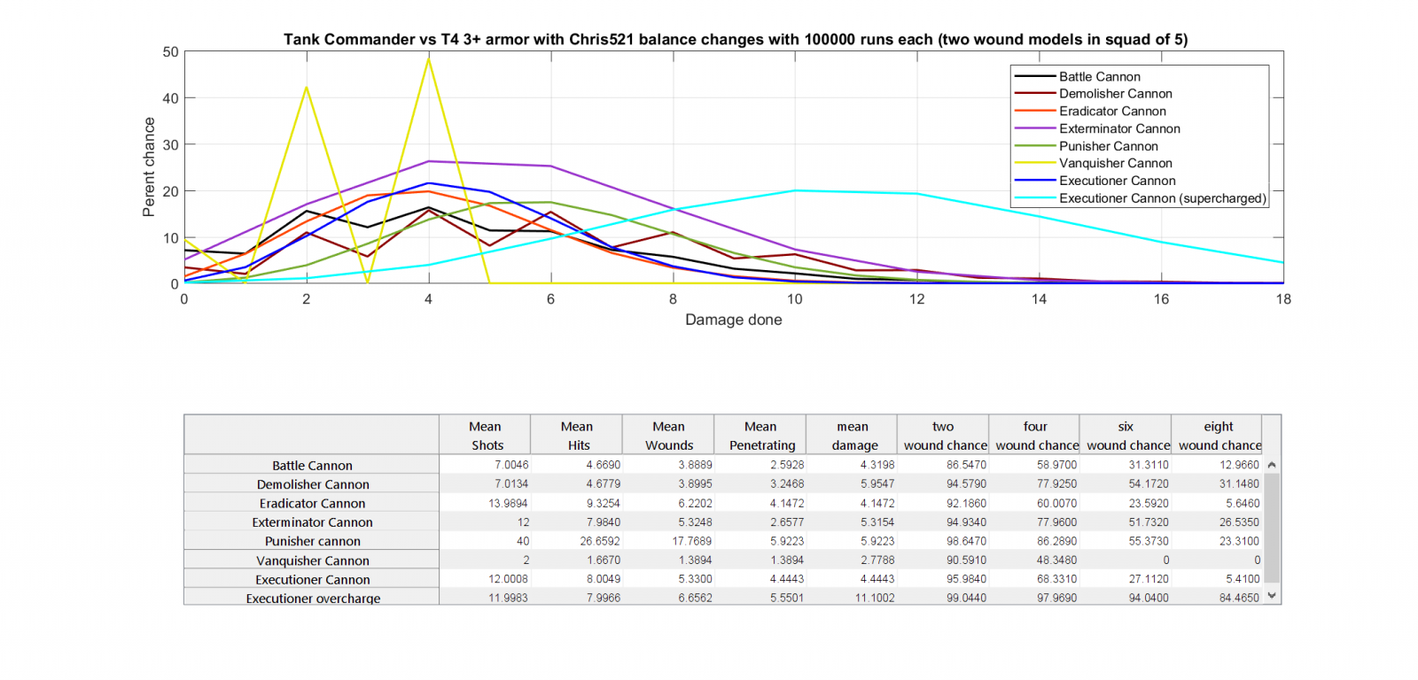Click the Battle Cannon mean shots cell 7.0046
Viewport: 1418px width, 680px height.
[510, 465]
